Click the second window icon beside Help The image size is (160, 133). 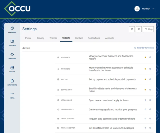coord(139,29)
